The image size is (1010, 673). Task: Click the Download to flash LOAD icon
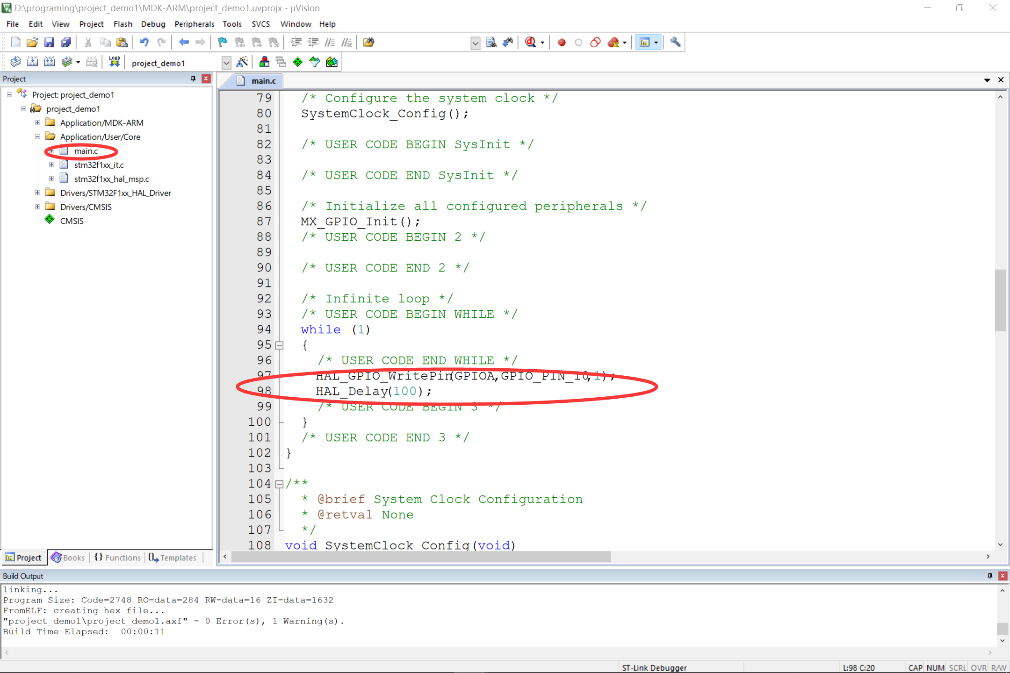point(114,62)
